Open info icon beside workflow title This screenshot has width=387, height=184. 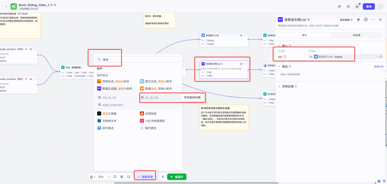(51, 5)
